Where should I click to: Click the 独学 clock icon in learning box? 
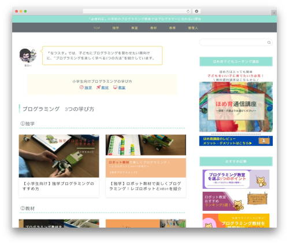[x=81, y=87]
